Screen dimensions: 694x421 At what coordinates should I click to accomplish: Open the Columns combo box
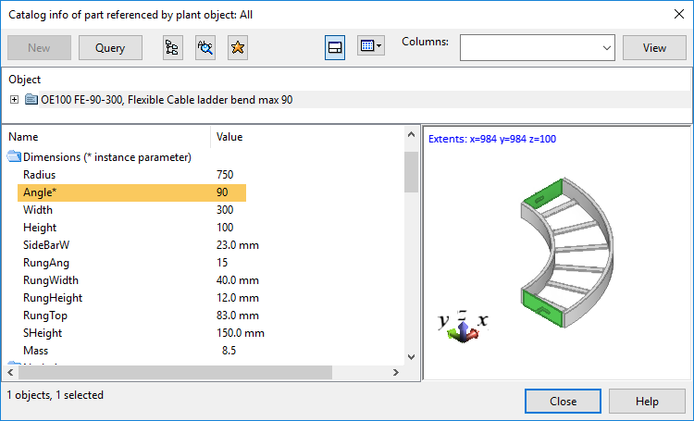(538, 47)
